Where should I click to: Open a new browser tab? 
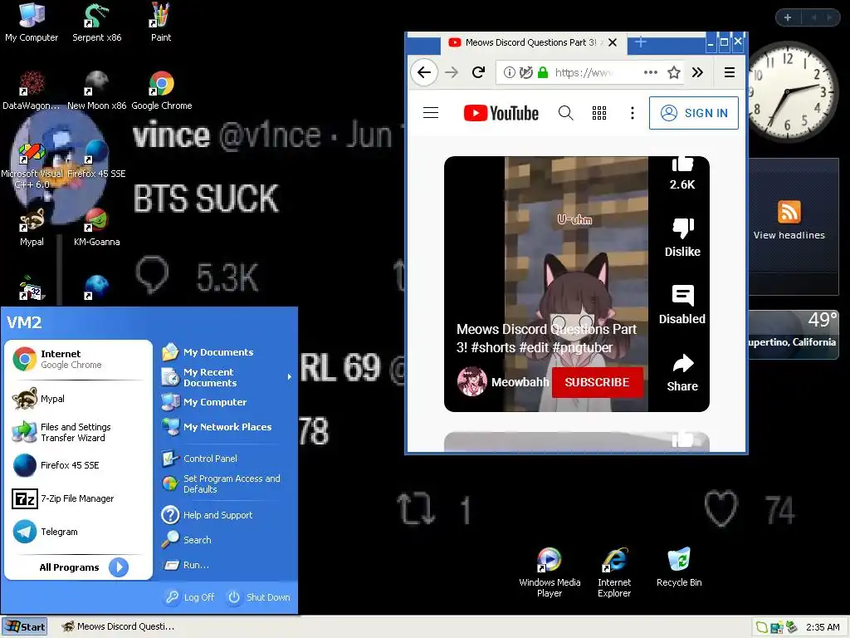640,42
